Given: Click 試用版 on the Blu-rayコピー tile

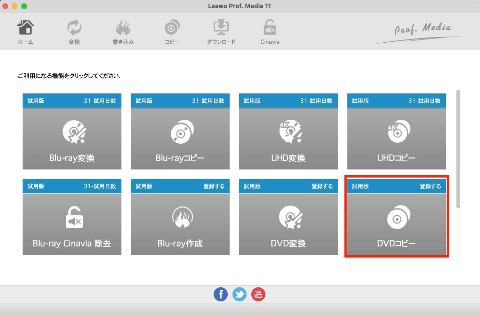Looking at the screenshot, I should tap(144, 101).
